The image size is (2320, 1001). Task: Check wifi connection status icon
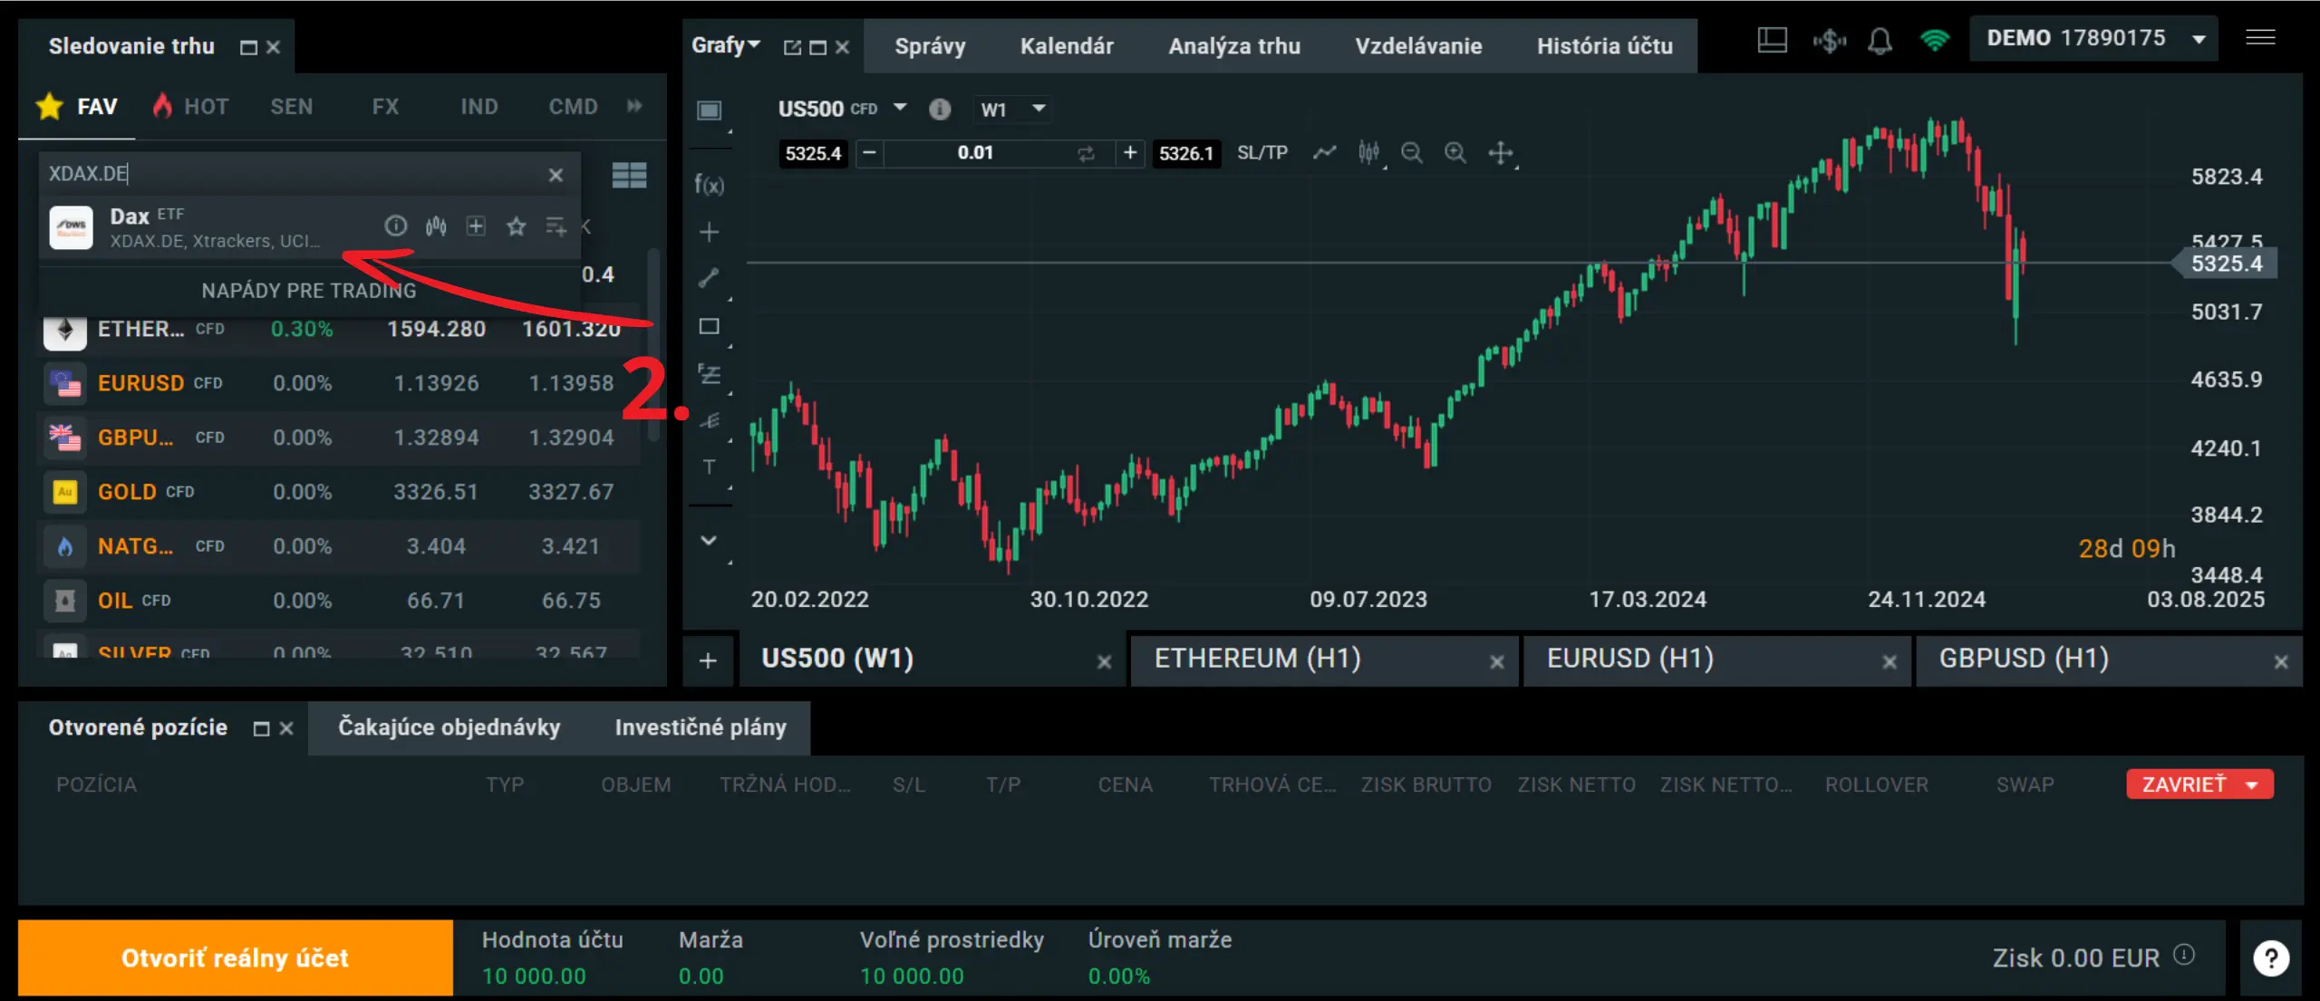click(1934, 40)
